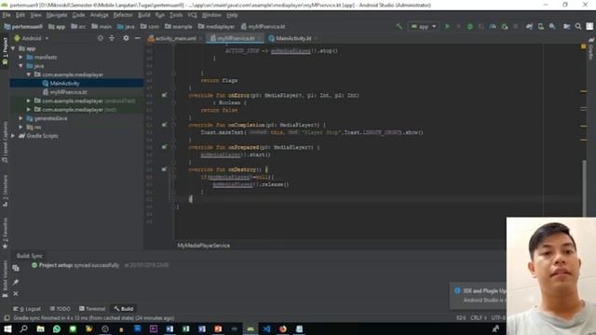
Task: Open Project Structure icon in toolbar
Action: point(567,27)
